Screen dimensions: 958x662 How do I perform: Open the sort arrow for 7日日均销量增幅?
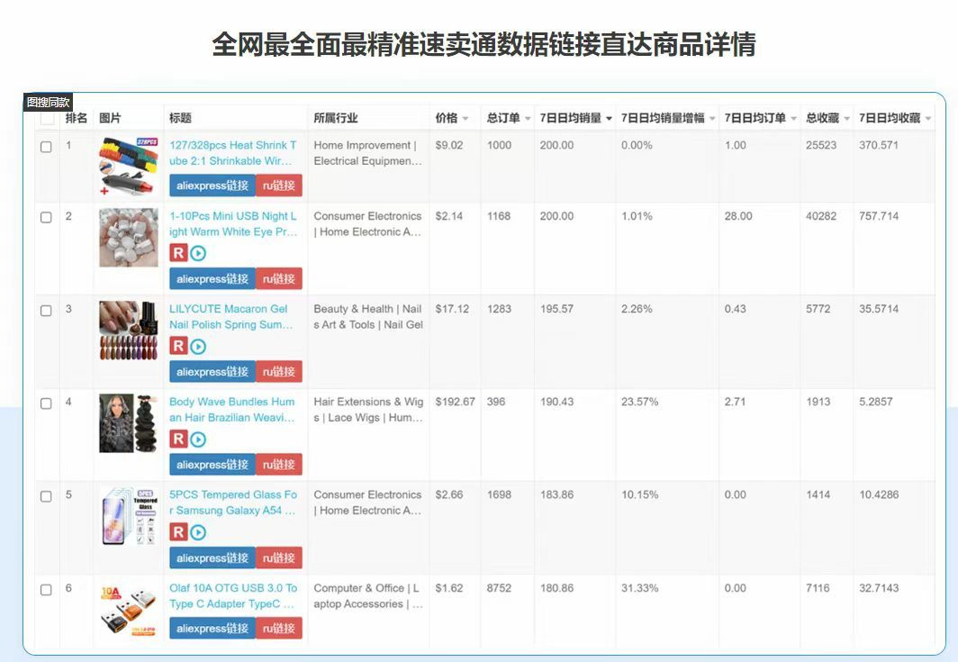pos(712,119)
